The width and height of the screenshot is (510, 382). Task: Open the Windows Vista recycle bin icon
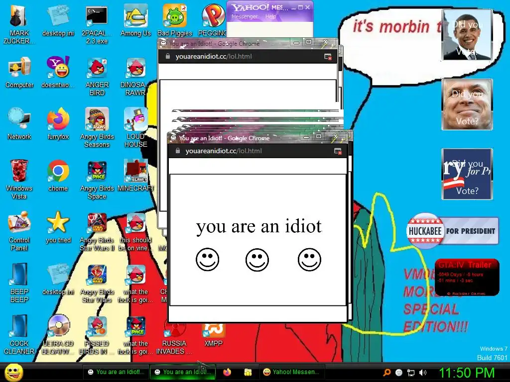click(x=19, y=179)
